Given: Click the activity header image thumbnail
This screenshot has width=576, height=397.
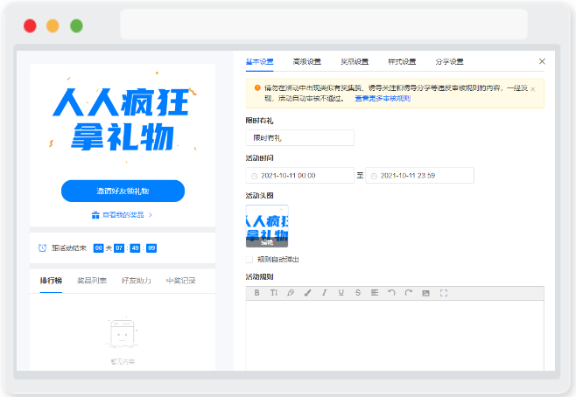Looking at the screenshot, I should (267, 226).
